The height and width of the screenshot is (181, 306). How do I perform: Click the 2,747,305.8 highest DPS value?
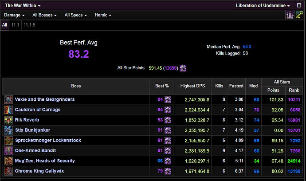point(197,100)
